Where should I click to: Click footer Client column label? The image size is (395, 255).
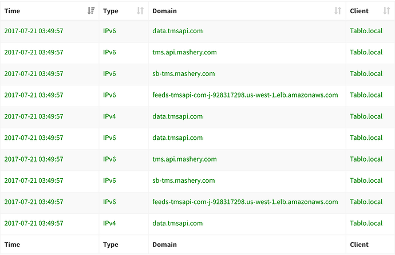pyautogui.click(x=359, y=245)
